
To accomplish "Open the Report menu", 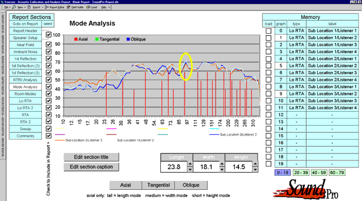I will coord(36,7).
